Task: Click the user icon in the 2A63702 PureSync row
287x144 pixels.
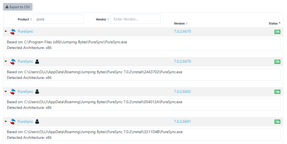Action: [37, 62]
